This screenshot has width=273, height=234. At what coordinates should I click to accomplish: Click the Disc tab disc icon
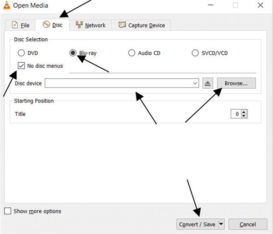[x=46, y=25]
